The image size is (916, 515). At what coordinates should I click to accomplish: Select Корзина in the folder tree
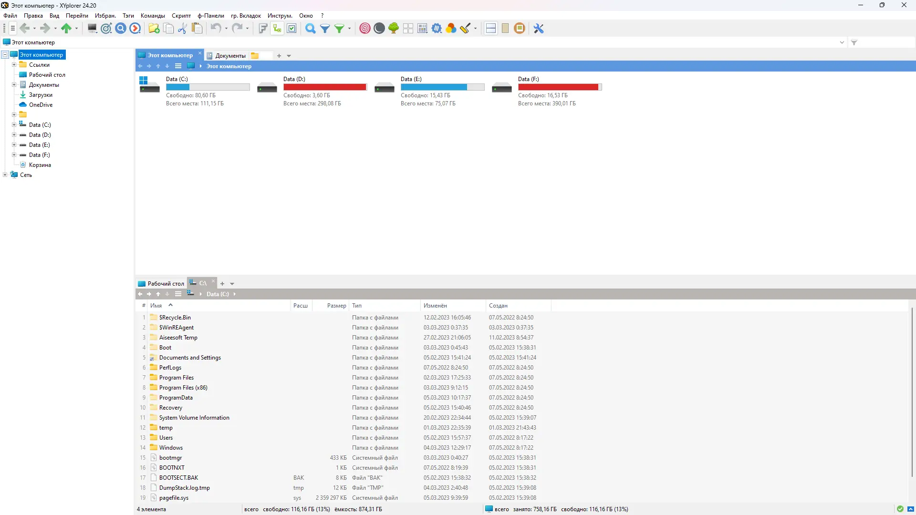click(40, 165)
